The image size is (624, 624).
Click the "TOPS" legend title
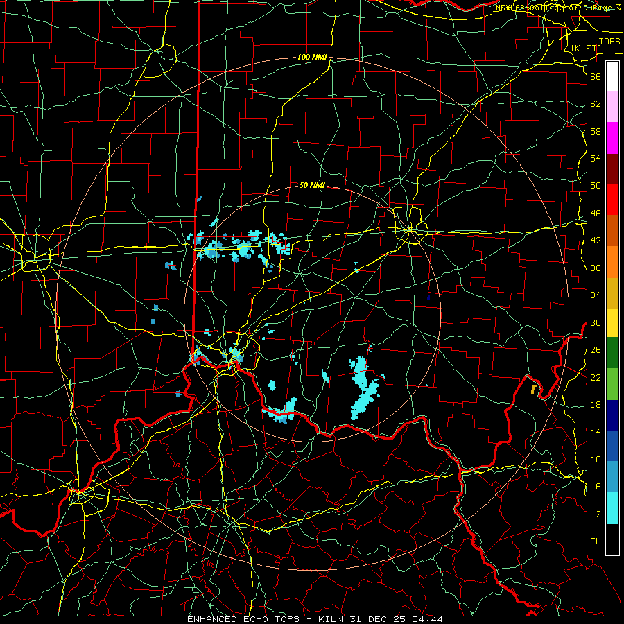click(609, 42)
